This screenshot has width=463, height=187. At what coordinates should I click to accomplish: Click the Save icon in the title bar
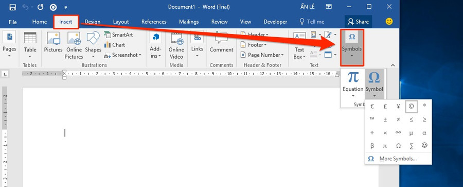[x=12, y=7]
